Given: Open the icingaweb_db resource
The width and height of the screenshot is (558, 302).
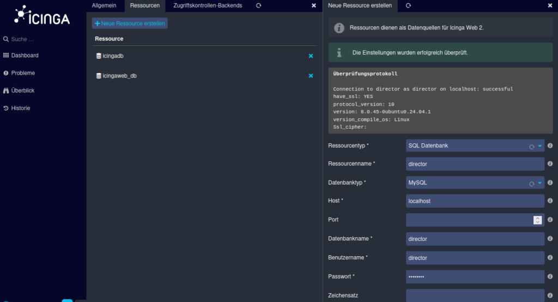Looking at the screenshot, I should point(119,76).
